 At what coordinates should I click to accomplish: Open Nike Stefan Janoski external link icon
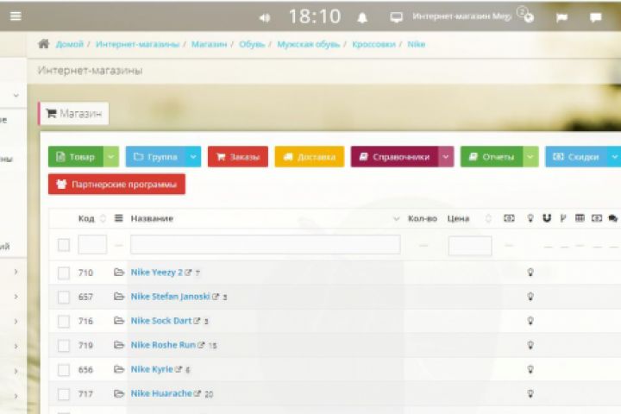coord(216,297)
